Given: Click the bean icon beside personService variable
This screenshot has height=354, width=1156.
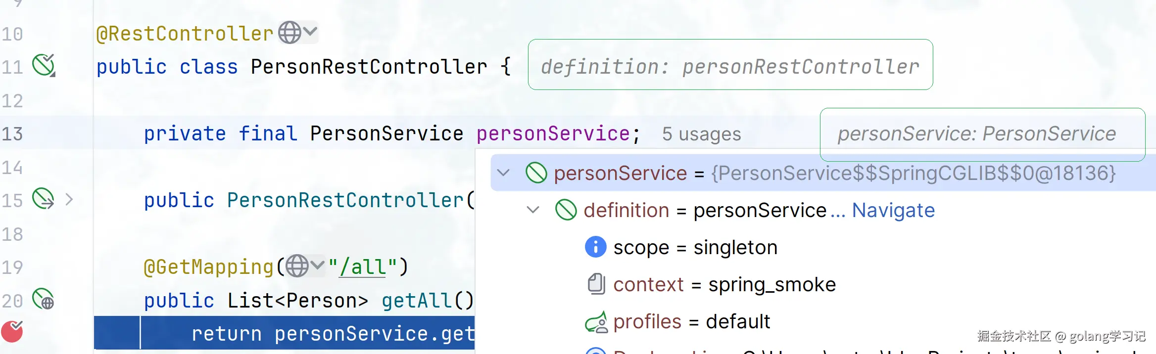Looking at the screenshot, I should point(536,173).
